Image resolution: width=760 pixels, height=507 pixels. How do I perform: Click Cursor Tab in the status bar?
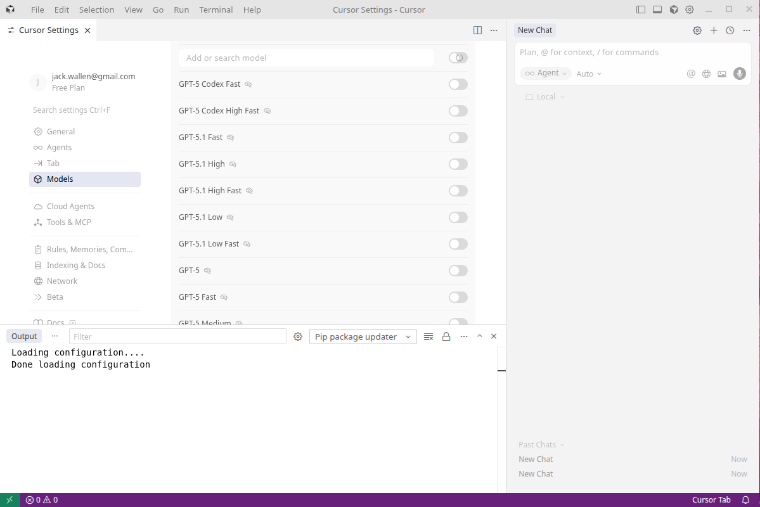711,500
